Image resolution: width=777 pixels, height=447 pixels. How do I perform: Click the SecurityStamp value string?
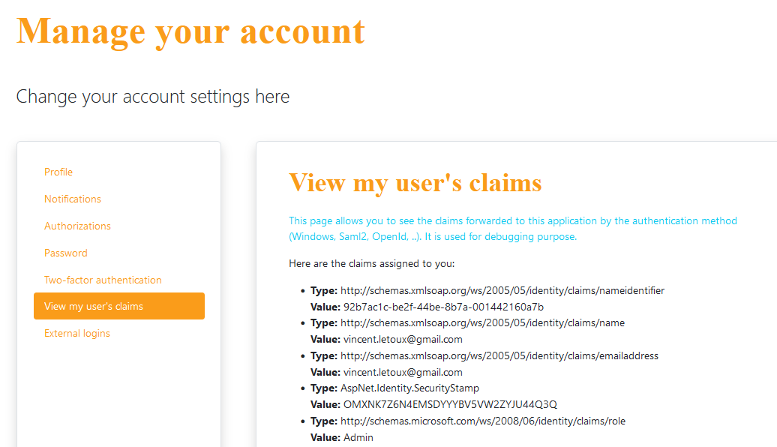tap(451, 404)
